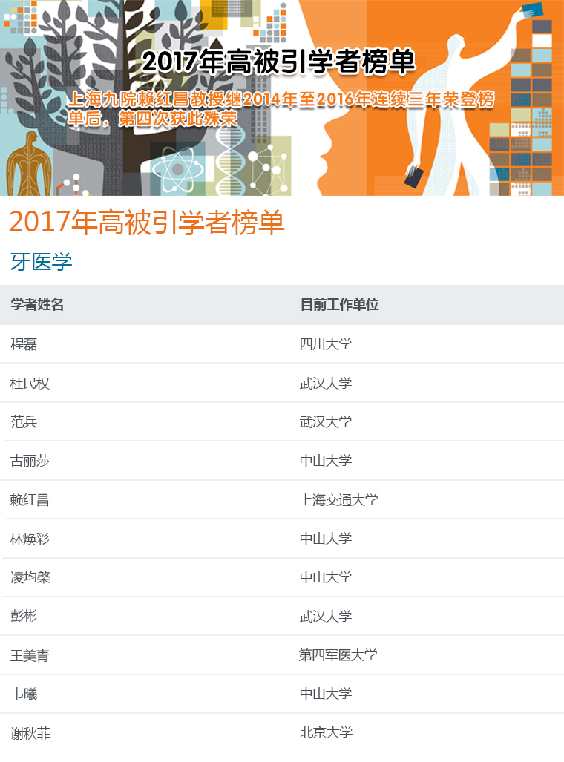Click 北京大学 affiliation cell
The height and width of the screenshot is (762, 564).
click(x=327, y=732)
